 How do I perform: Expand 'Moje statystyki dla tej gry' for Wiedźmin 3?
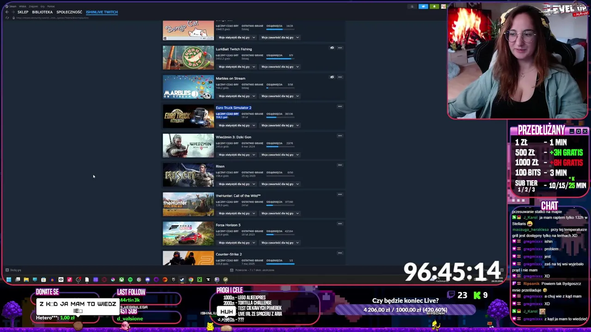pyautogui.click(x=236, y=154)
